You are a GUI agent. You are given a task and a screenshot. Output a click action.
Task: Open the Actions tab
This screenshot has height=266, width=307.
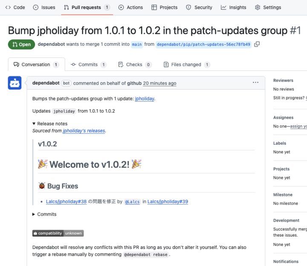point(130,7)
